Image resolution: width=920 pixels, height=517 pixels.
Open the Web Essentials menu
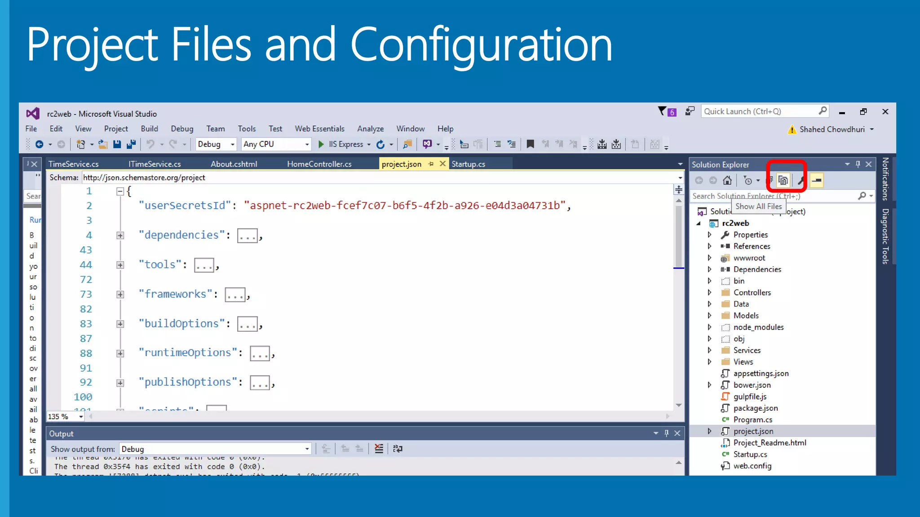click(319, 129)
